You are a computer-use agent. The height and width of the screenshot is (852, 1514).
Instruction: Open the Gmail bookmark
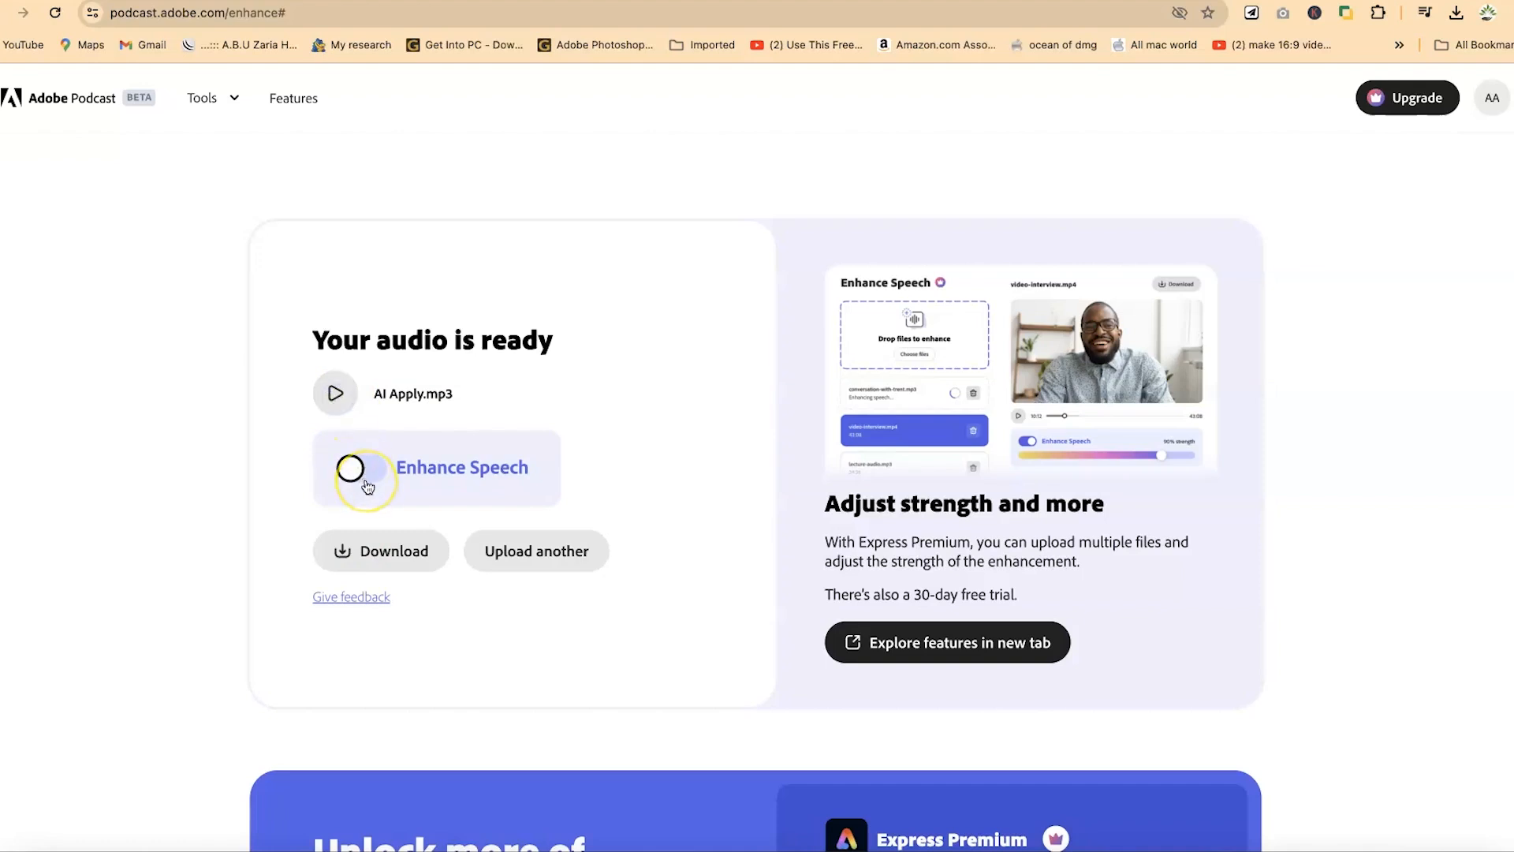pyautogui.click(x=143, y=45)
